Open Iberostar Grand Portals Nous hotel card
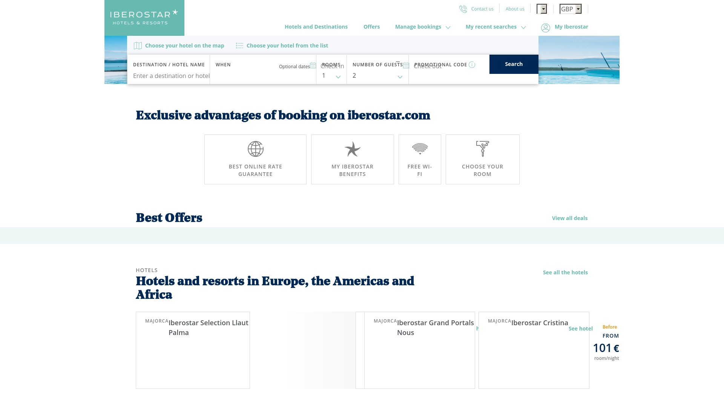 (419, 350)
